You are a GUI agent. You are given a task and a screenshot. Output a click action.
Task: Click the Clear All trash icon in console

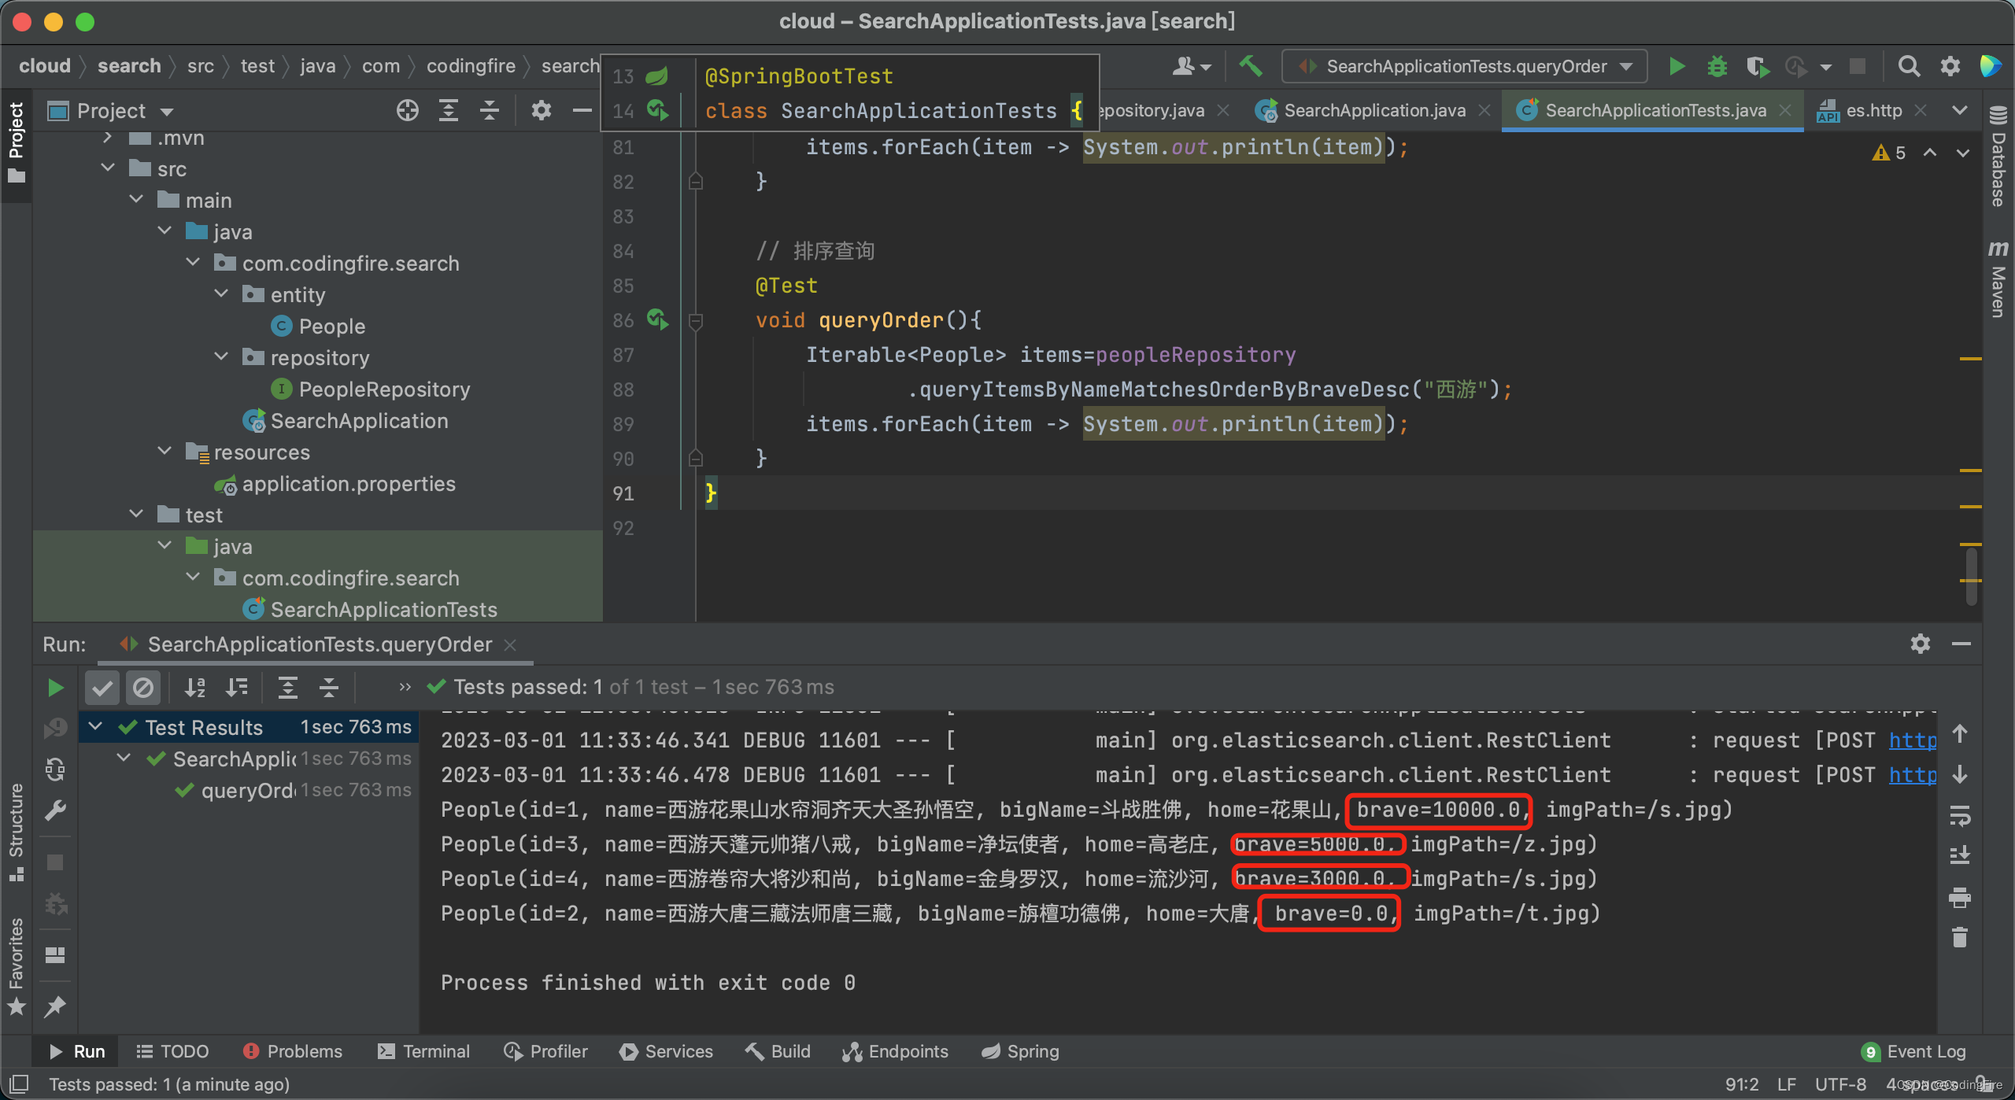click(1960, 936)
